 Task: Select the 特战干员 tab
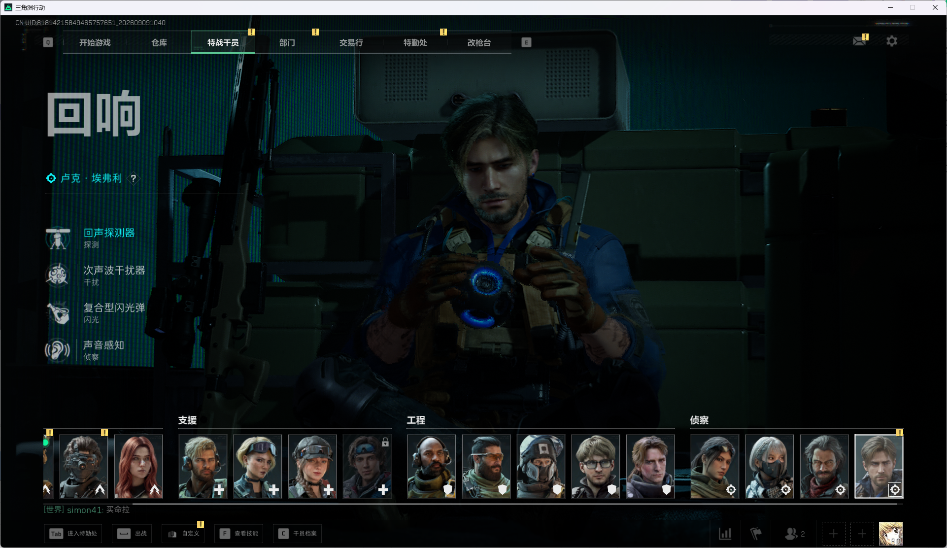point(223,42)
